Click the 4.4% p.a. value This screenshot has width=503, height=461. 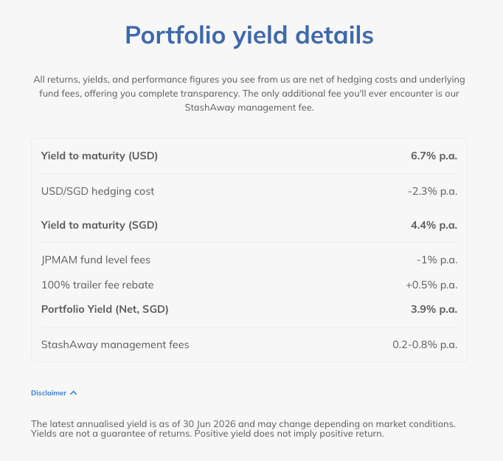(434, 225)
